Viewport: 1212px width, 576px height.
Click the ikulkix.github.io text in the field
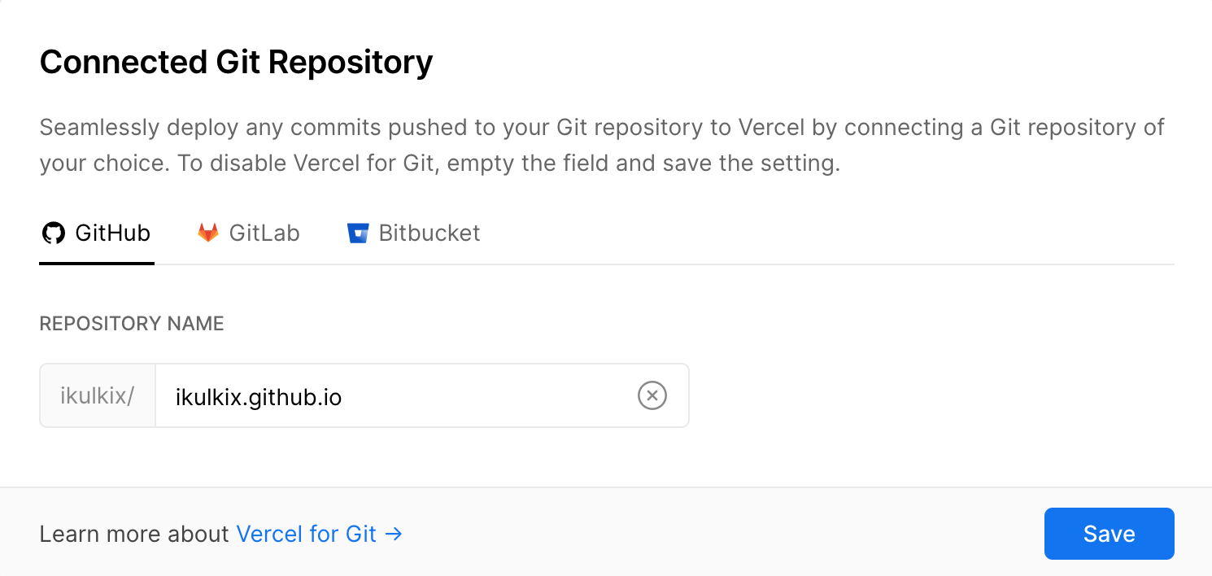point(259,397)
